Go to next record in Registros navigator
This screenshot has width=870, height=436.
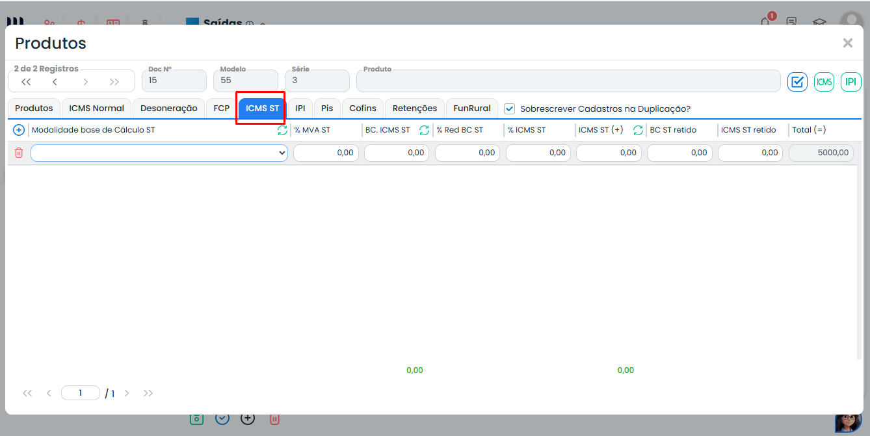pos(85,82)
